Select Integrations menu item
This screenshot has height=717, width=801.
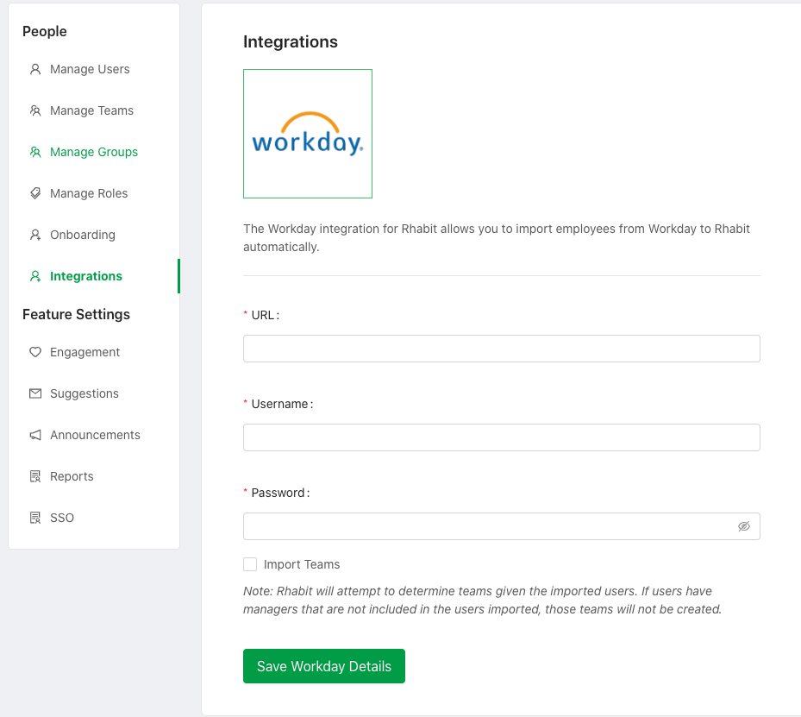(85, 276)
